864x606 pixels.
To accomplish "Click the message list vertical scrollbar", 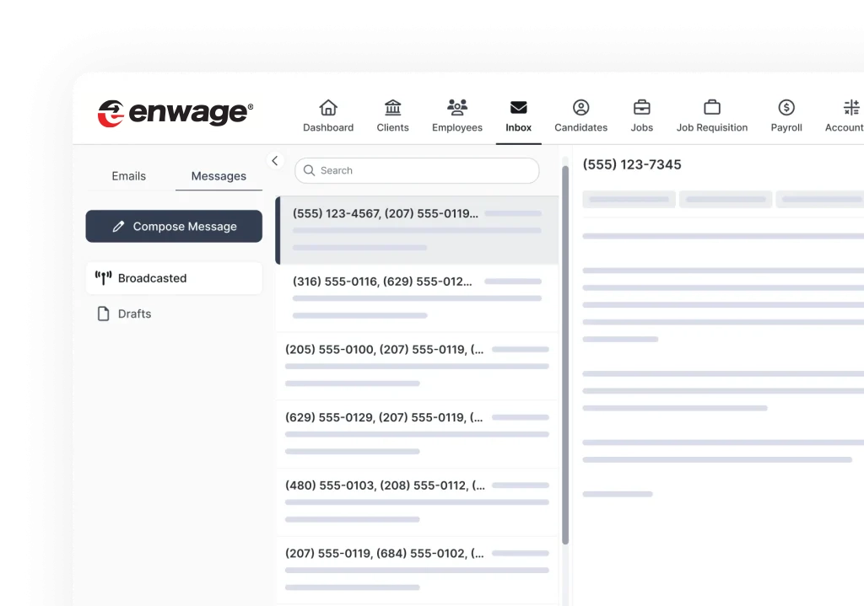I will (565, 354).
